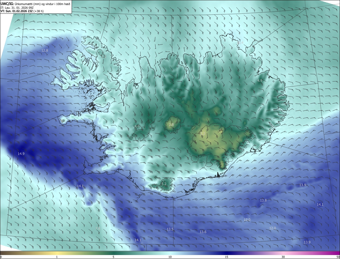Screen dimensions: 340x259
Task: Select the 2.8 value inside the glacier outline
Action: click(x=171, y=124)
